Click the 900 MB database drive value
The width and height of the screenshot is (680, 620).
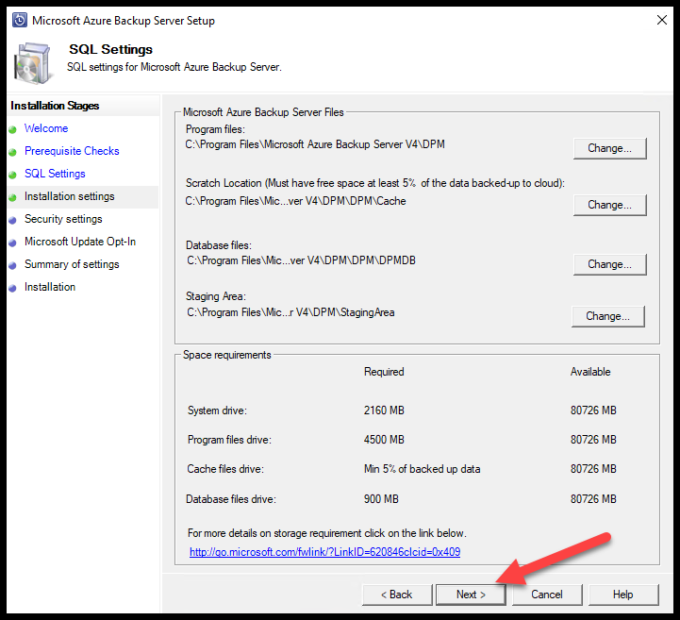coord(381,499)
